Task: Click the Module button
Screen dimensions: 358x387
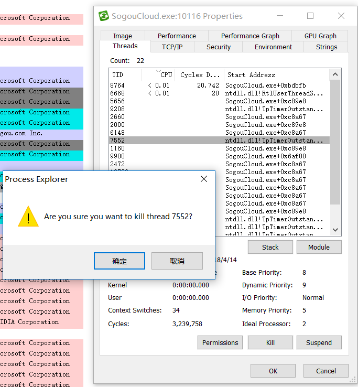Action: pyautogui.click(x=319, y=247)
